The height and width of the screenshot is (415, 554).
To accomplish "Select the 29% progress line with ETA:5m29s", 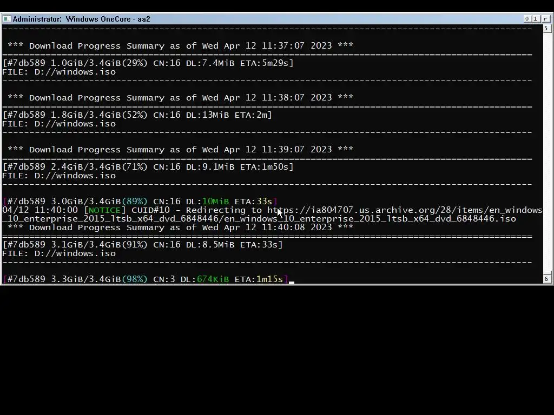I will click(148, 63).
